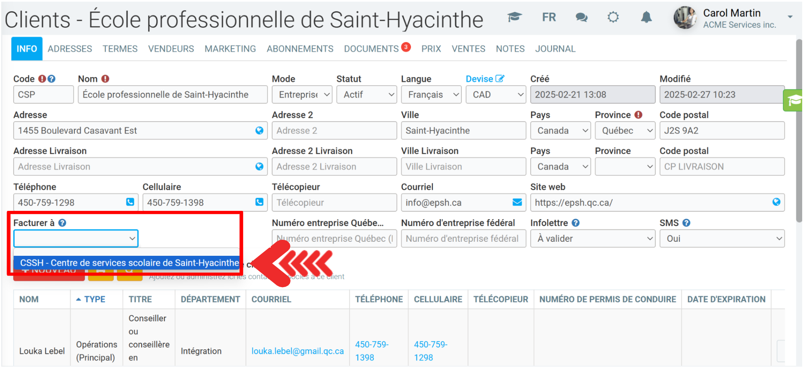This screenshot has width=803, height=367.
Task: Open the chat messages icon
Action: (x=581, y=17)
